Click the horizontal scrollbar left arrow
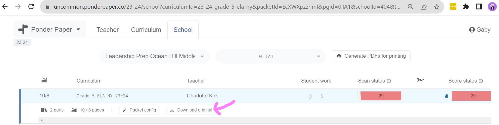This screenshot has width=499, height=125. click(42, 120)
